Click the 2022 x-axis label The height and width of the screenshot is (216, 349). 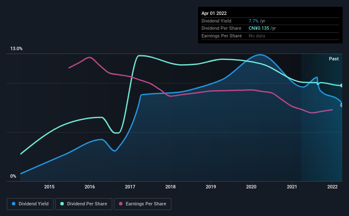[332, 187]
